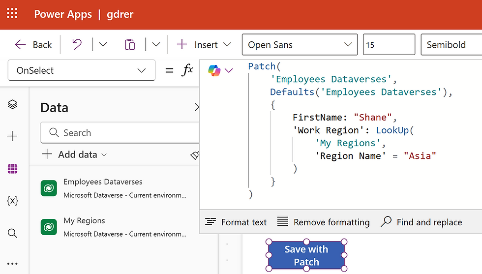The image size is (482, 274).
Task: Open the Variables {x} icon
Action: pyautogui.click(x=13, y=201)
